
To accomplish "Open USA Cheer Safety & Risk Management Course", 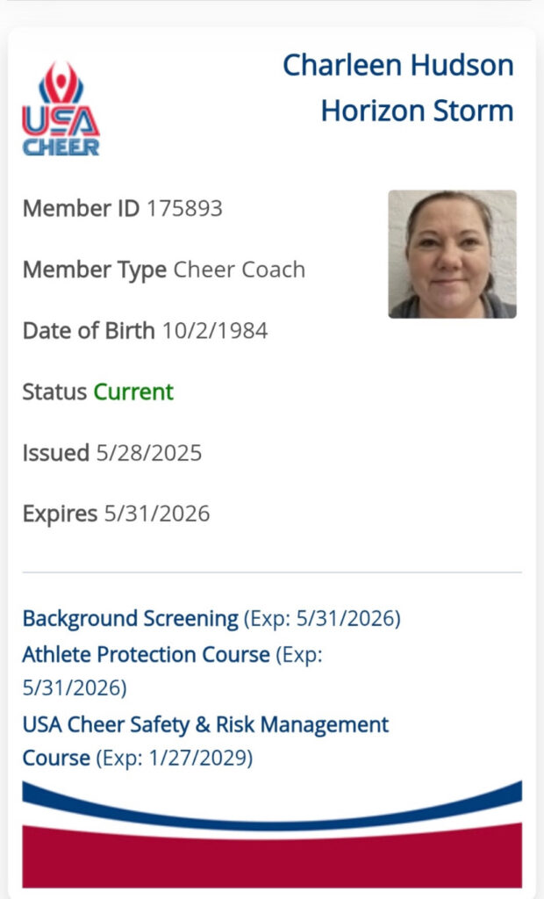I will (205, 741).
